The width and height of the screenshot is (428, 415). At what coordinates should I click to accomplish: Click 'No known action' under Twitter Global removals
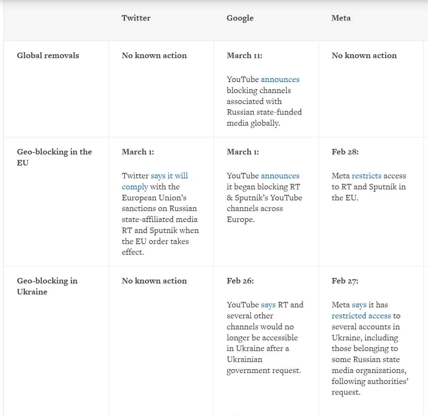tap(154, 56)
